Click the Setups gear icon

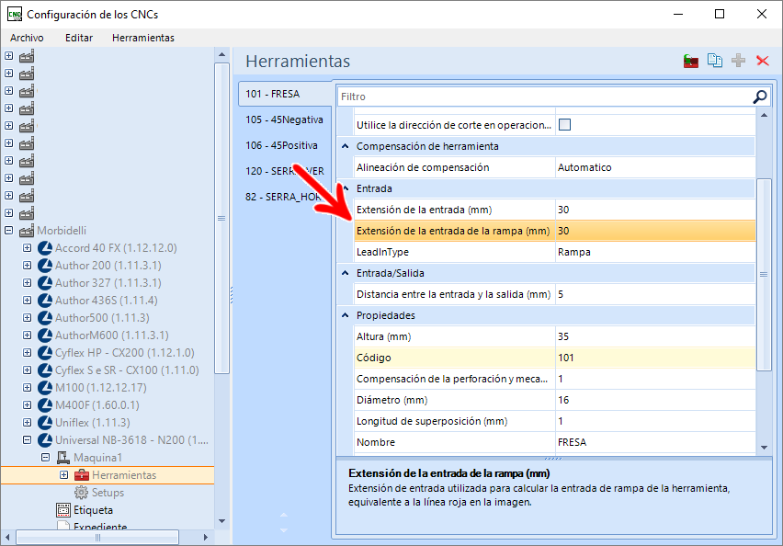[x=82, y=493]
